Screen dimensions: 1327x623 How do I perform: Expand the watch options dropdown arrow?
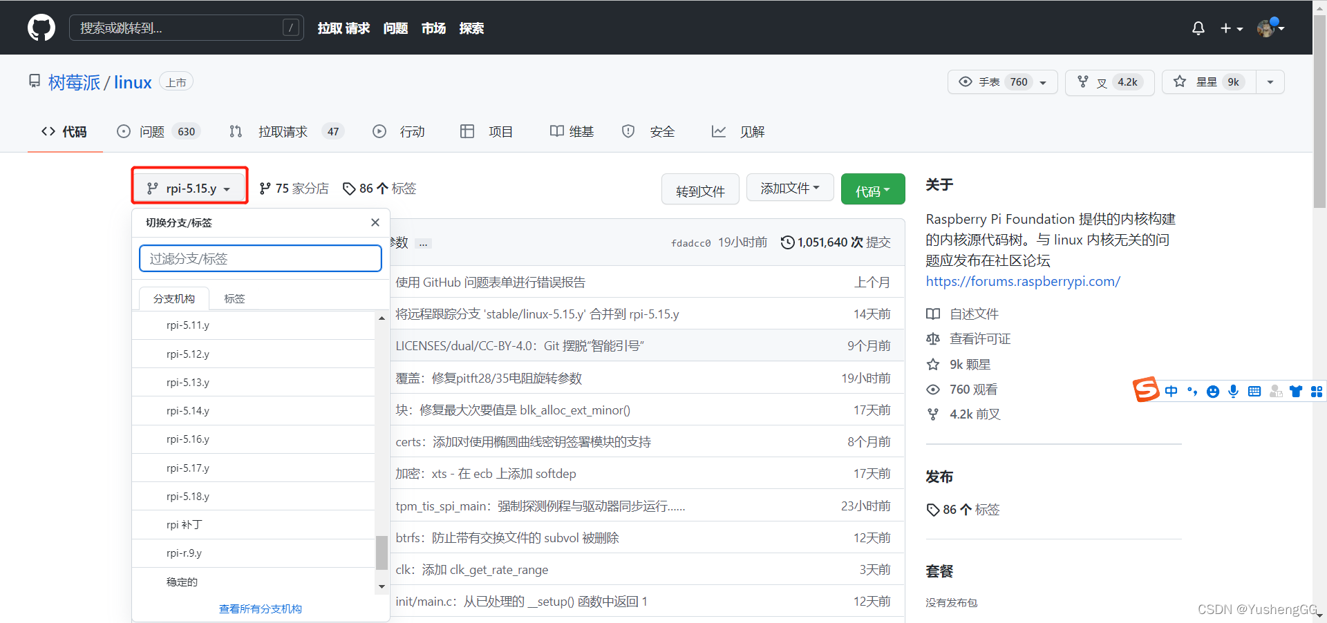coord(1044,82)
